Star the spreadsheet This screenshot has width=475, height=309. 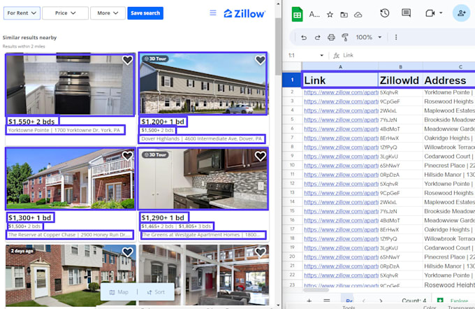coord(330,14)
